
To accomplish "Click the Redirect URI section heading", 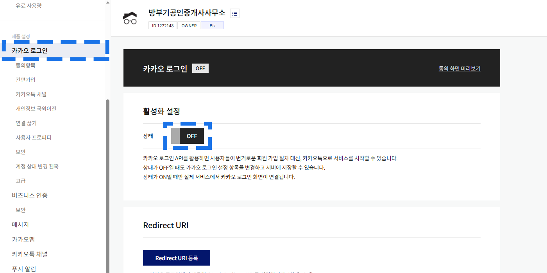I will (166, 225).
